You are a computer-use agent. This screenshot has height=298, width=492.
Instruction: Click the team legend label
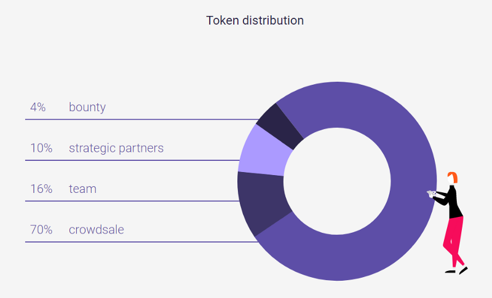pos(82,189)
